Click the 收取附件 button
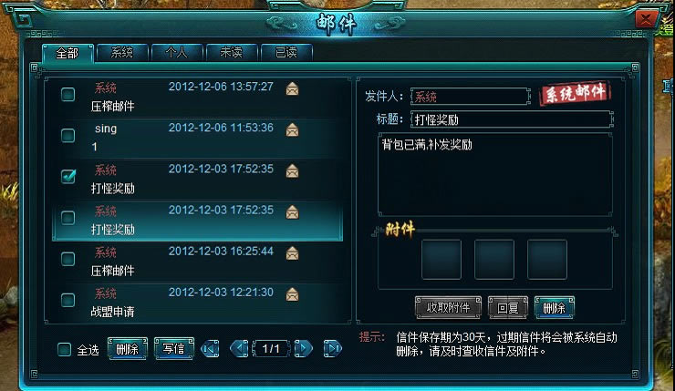Viewport: 675px width, 391px height. (x=448, y=307)
